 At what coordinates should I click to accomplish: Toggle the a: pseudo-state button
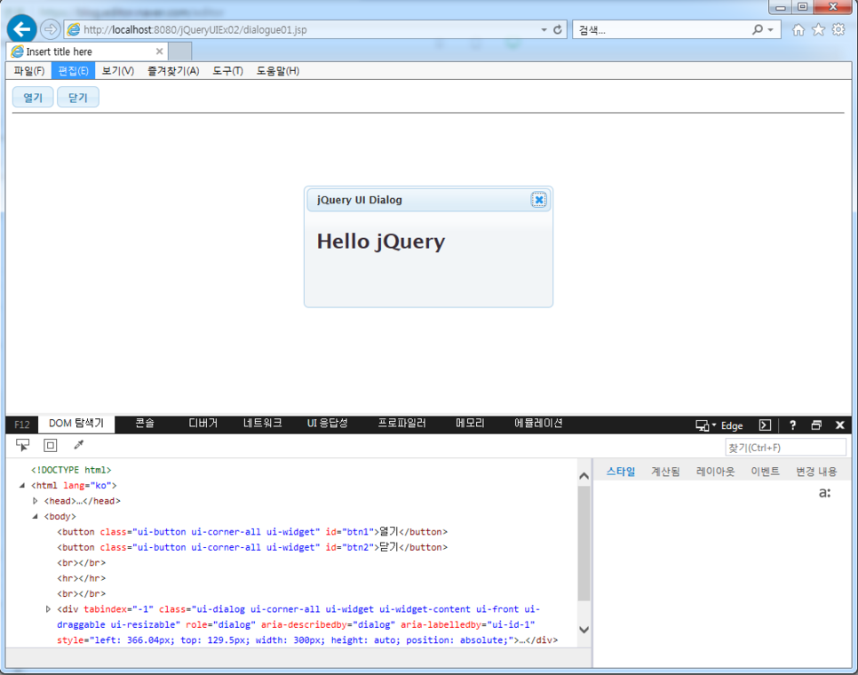(x=824, y=493)
